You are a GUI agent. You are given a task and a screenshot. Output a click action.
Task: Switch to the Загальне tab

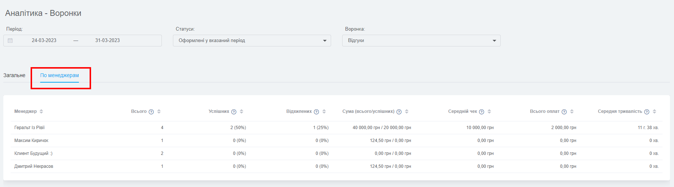point(14,75)
